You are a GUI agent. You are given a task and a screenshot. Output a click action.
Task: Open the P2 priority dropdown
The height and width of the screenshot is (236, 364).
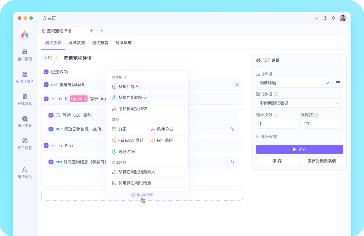click(51, 57)
